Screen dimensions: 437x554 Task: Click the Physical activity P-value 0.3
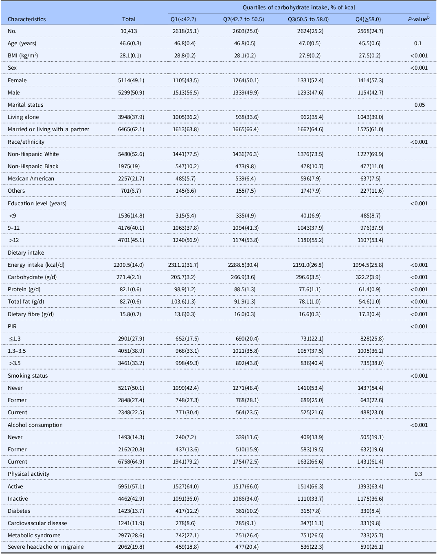(418, 474)
